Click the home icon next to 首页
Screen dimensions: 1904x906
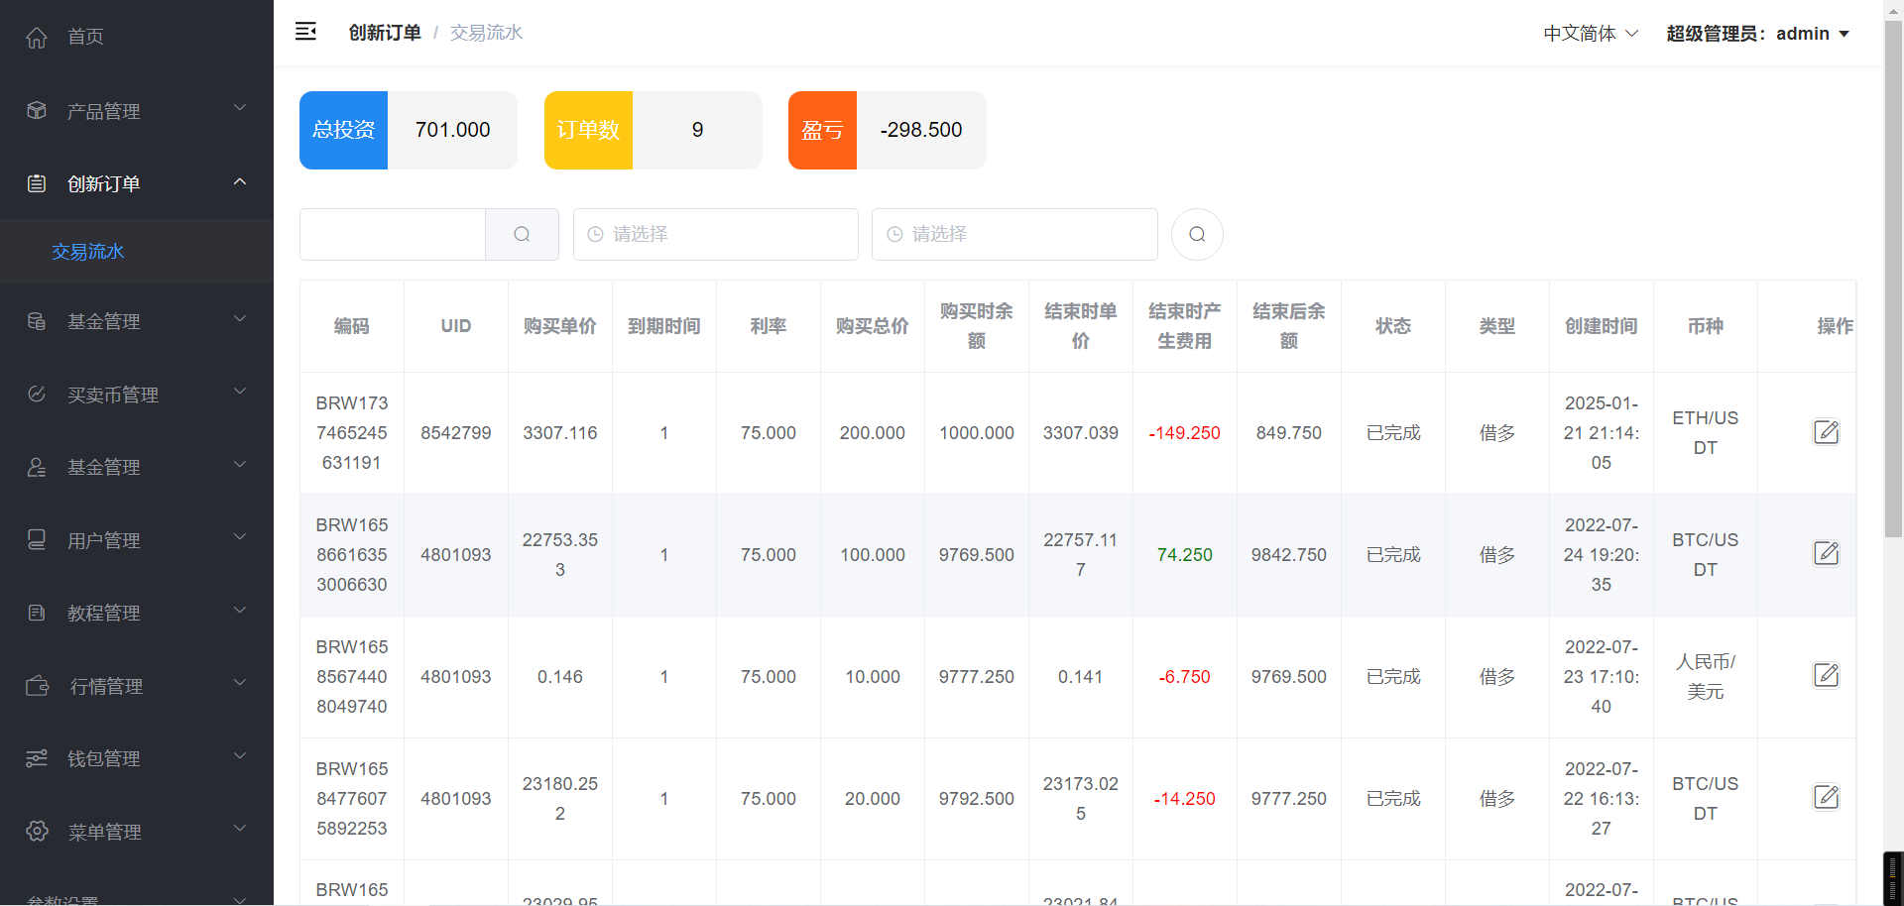point(37,38)
